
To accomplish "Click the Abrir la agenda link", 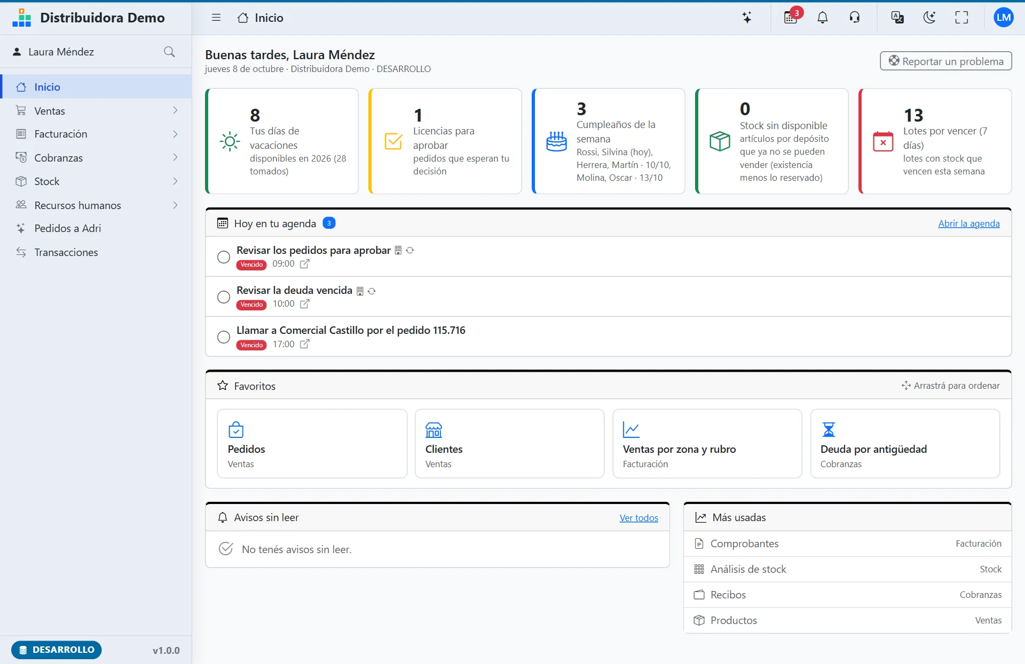I will pyautogui.click(x=969, y=223).
